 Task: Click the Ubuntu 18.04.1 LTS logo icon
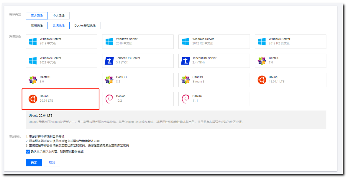(x=262, y=80)
